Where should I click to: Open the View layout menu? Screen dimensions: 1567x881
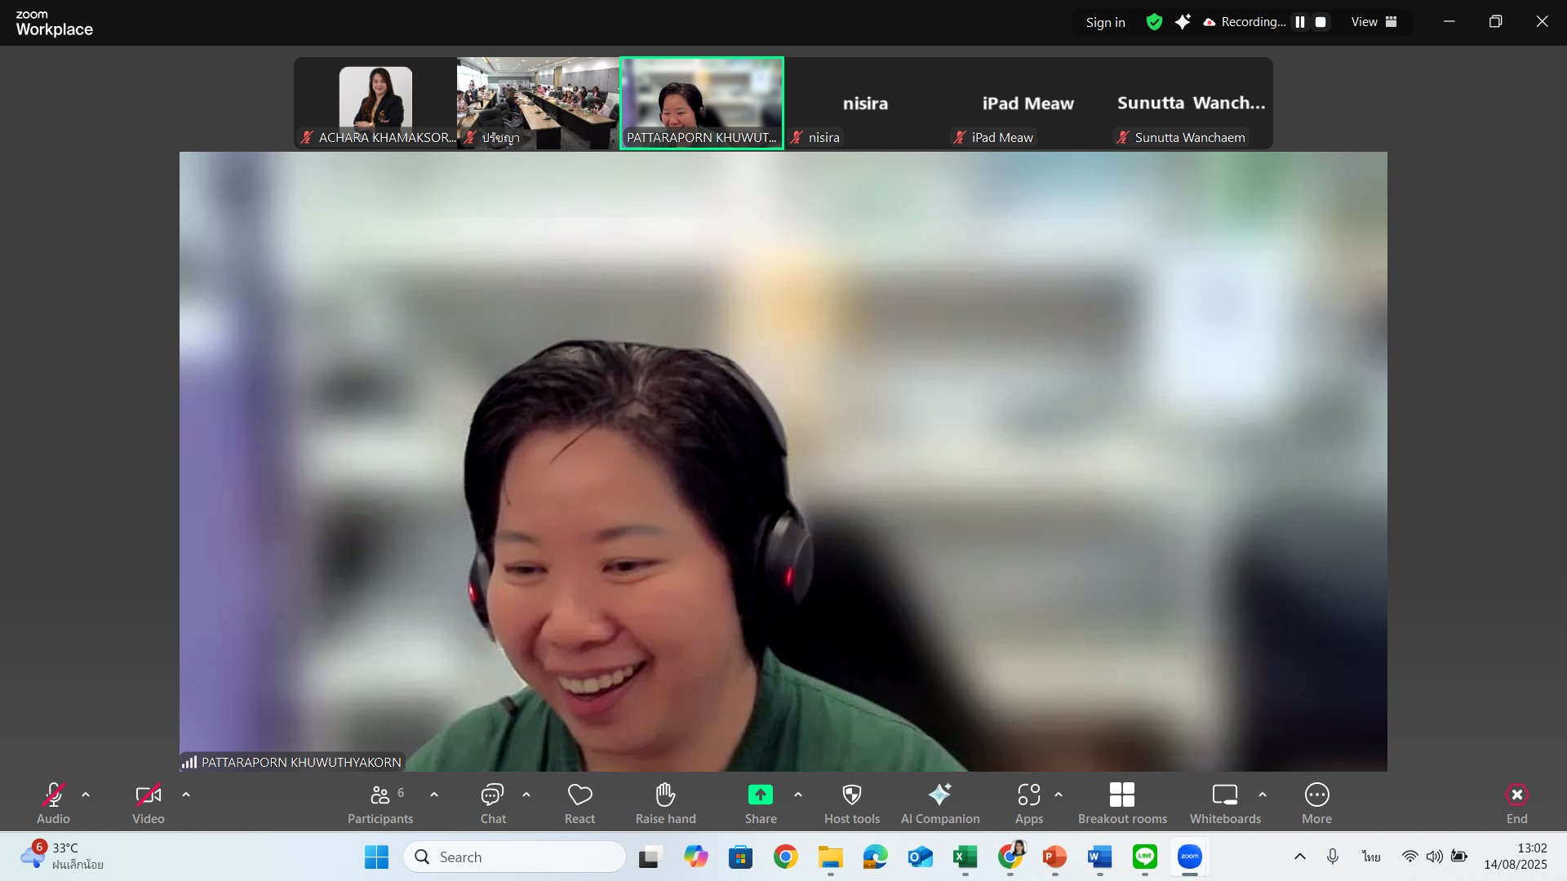(1374, 22)
